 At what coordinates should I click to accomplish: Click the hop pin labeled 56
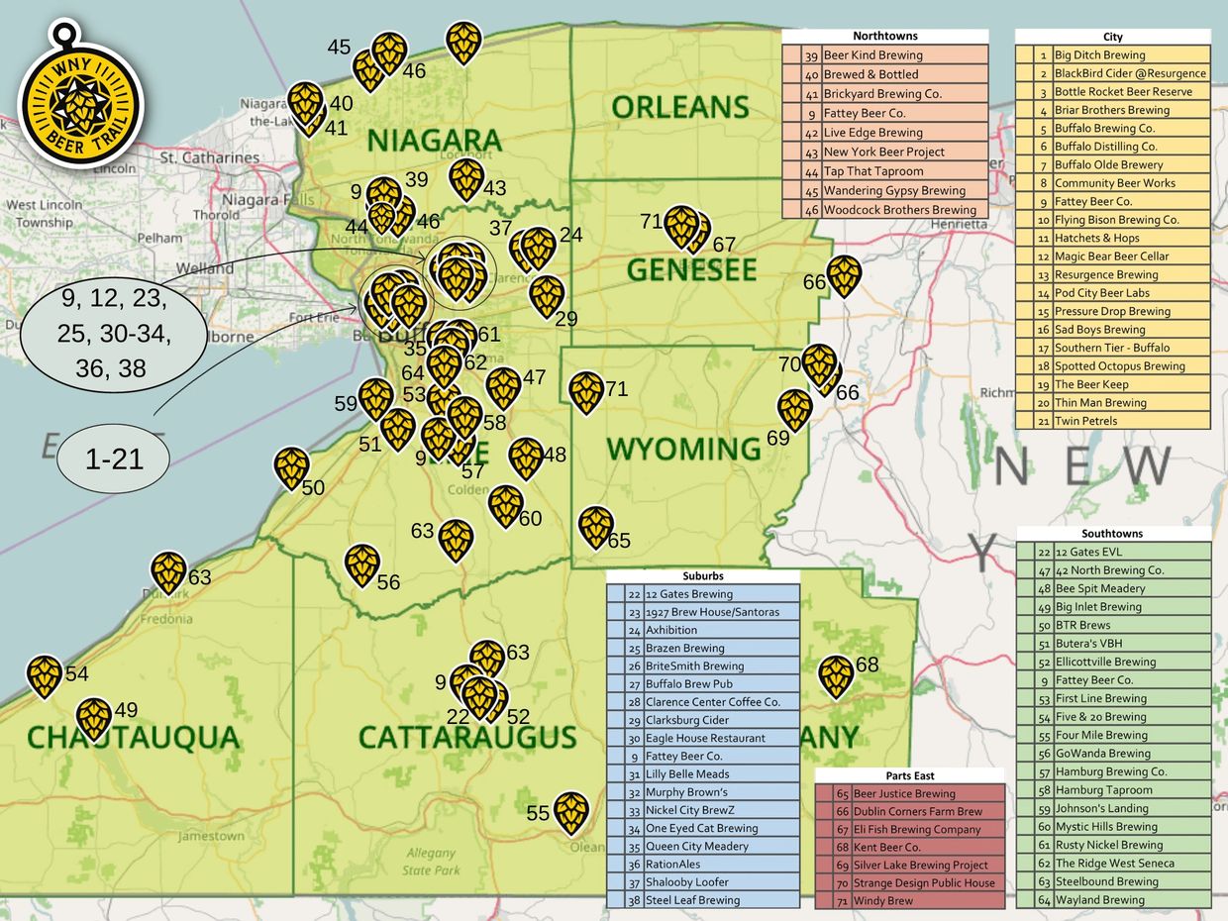(362, 565)
